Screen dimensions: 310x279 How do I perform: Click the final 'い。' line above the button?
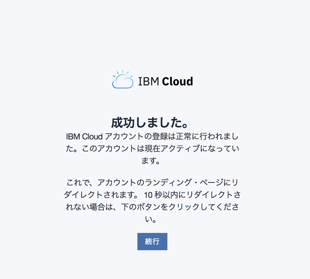click(x=151, y=219)
